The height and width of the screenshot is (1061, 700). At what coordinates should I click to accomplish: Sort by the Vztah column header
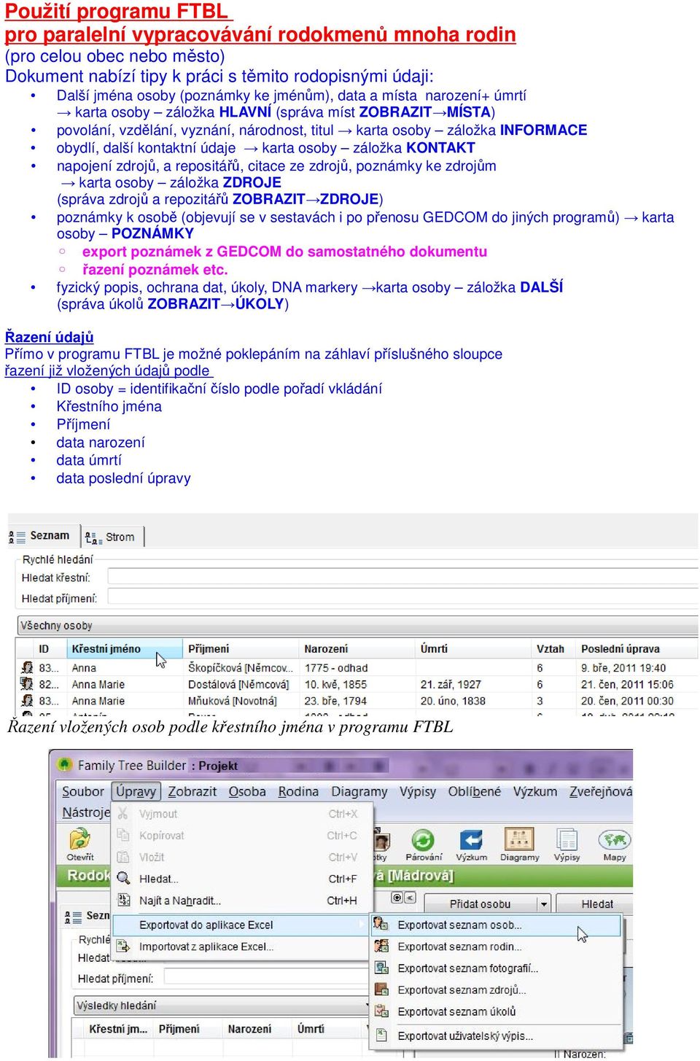(x=553, y=649)
